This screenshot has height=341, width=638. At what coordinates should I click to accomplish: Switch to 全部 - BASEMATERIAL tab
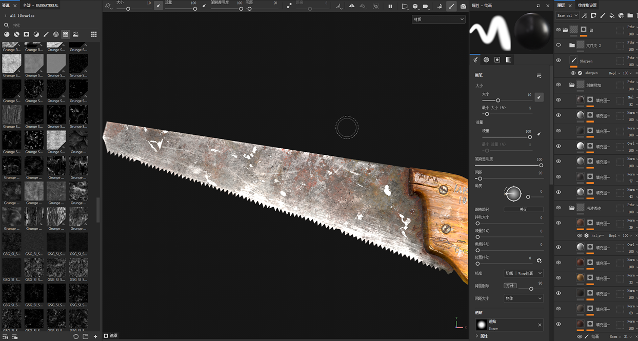(41, 5)
